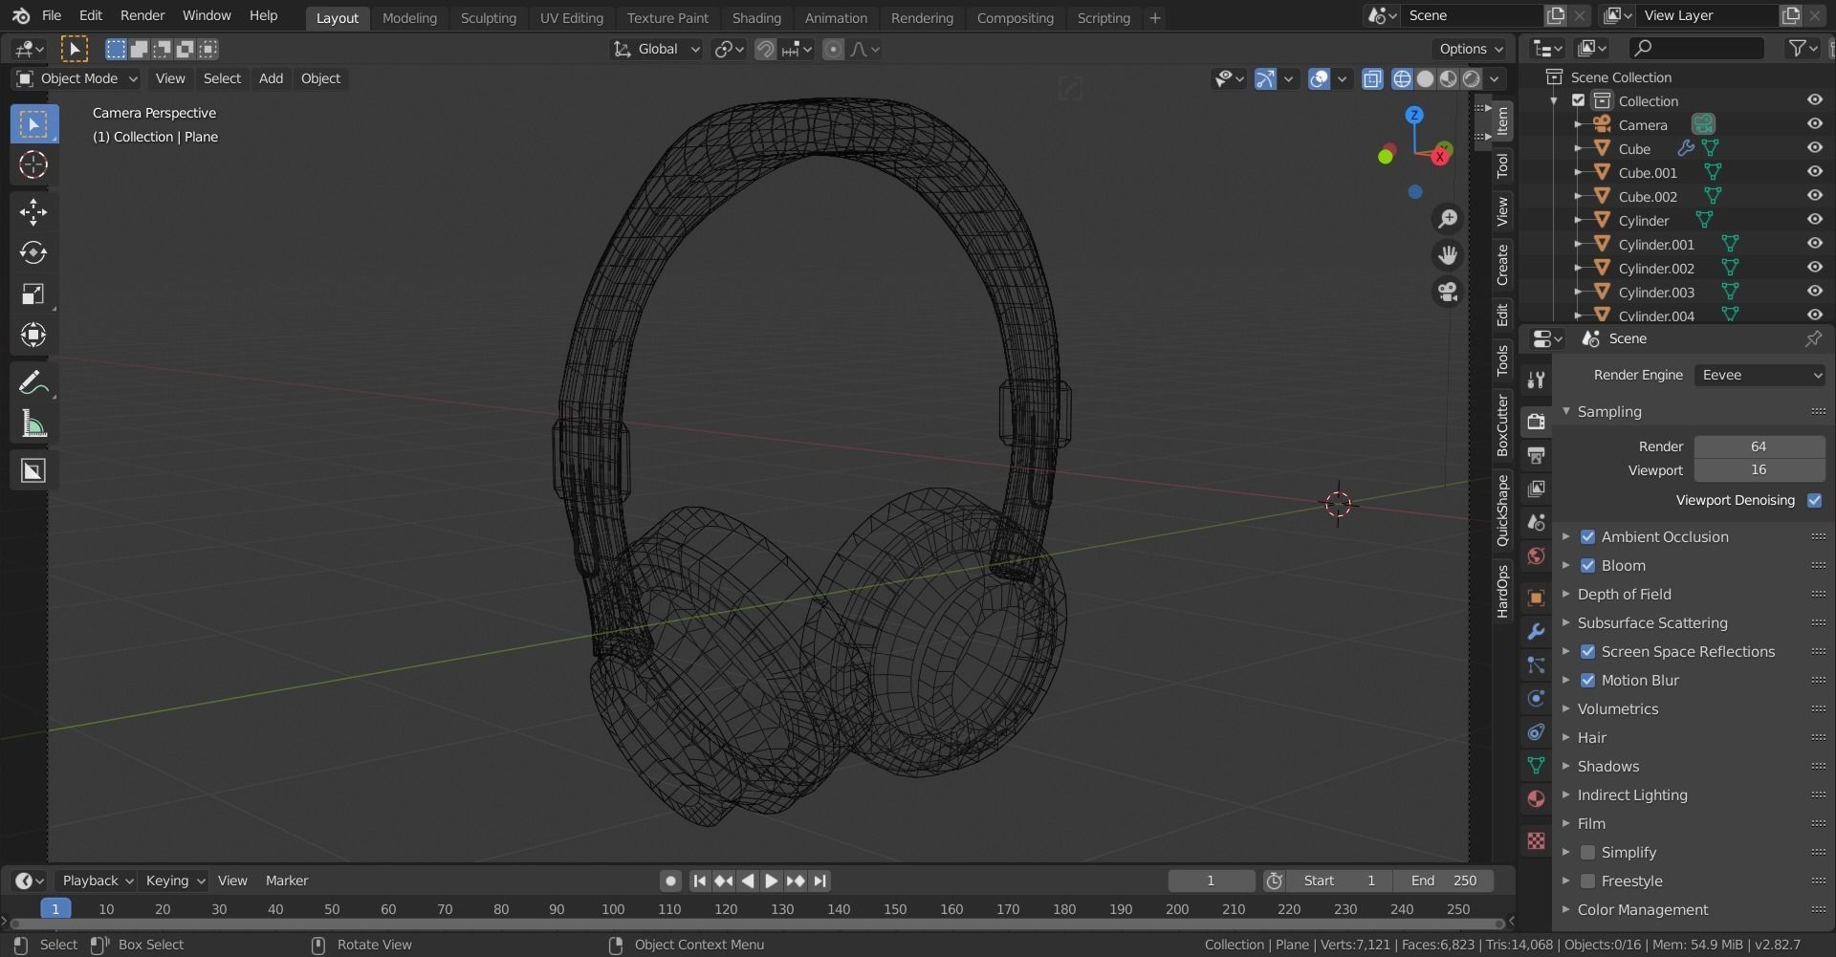1836x957 pixels.
Task: Switch to the Shading workspace tab
Action: 756,17
